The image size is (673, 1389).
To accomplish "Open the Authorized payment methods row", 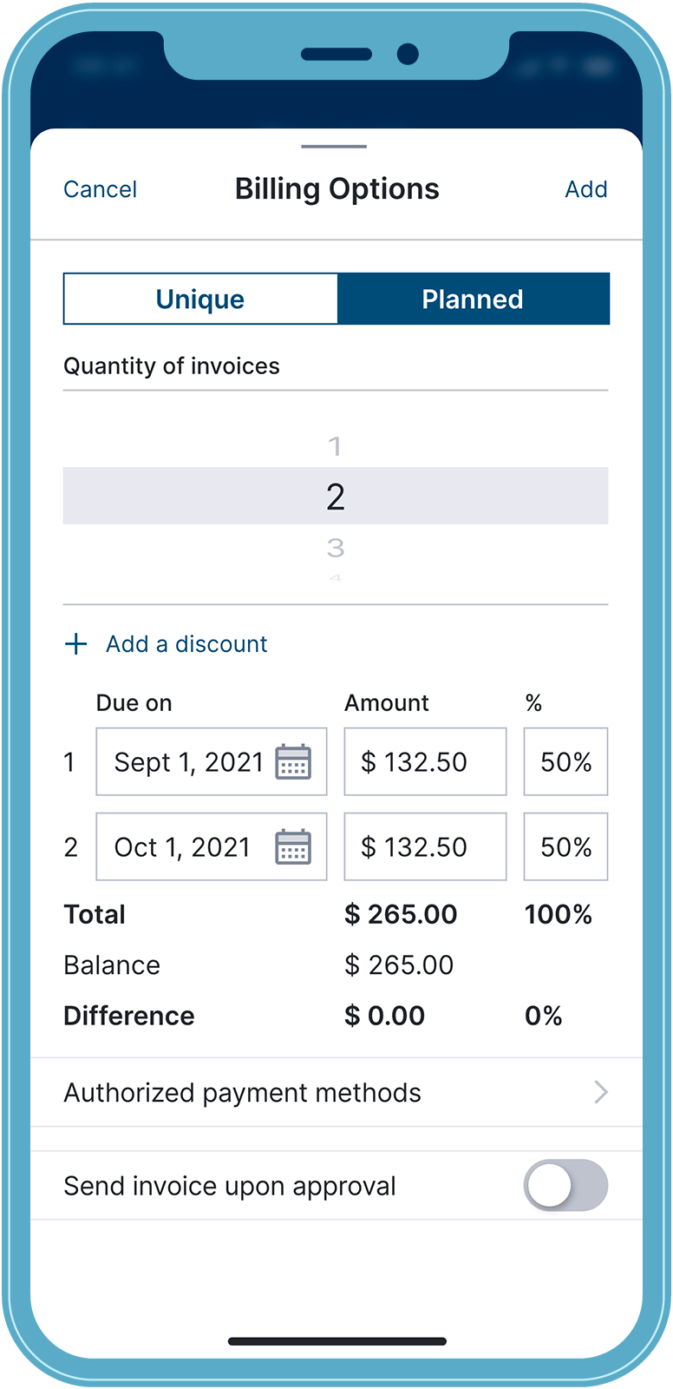I will click(x=243, y=1092).
